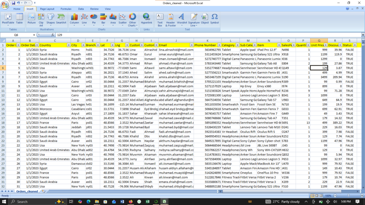
Task: Insert a Pie chart
Action: point(94,20)
